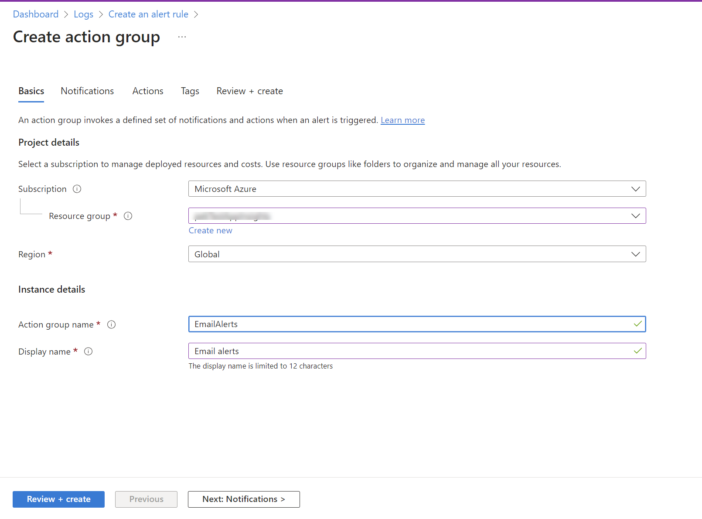Switch to the Notifications tab

[x=87, y=91]
